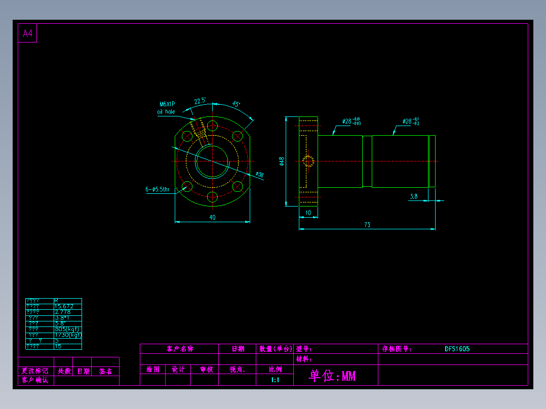Select the 单位:MM units text
Image resolution: width=546 pixels, height=409 pixels.
(x=332, y=376)
